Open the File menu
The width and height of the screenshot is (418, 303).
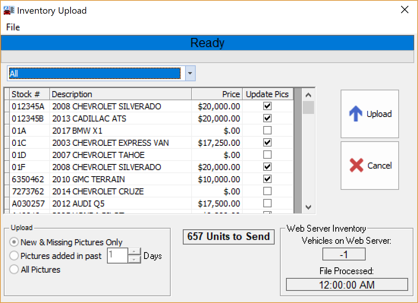coord(13,27)
